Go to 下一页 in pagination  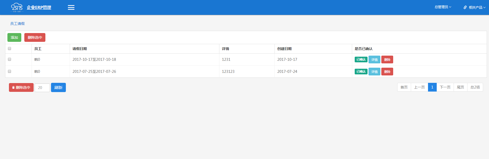tap(445, 87)
